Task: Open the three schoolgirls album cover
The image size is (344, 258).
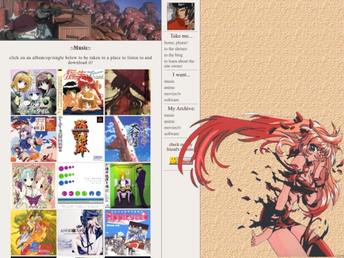Action: pyautogui.click(x=34, y=92)
